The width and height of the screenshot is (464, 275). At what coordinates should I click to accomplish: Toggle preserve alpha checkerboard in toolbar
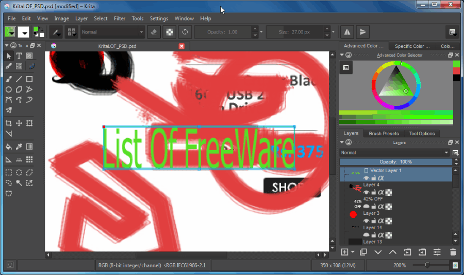pos(170,32)
